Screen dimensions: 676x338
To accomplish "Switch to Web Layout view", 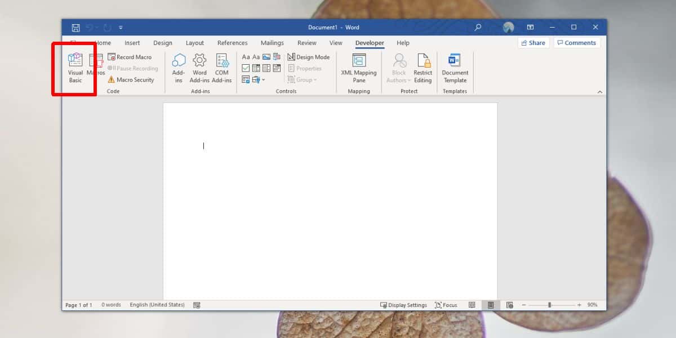I will coord(508,305).
